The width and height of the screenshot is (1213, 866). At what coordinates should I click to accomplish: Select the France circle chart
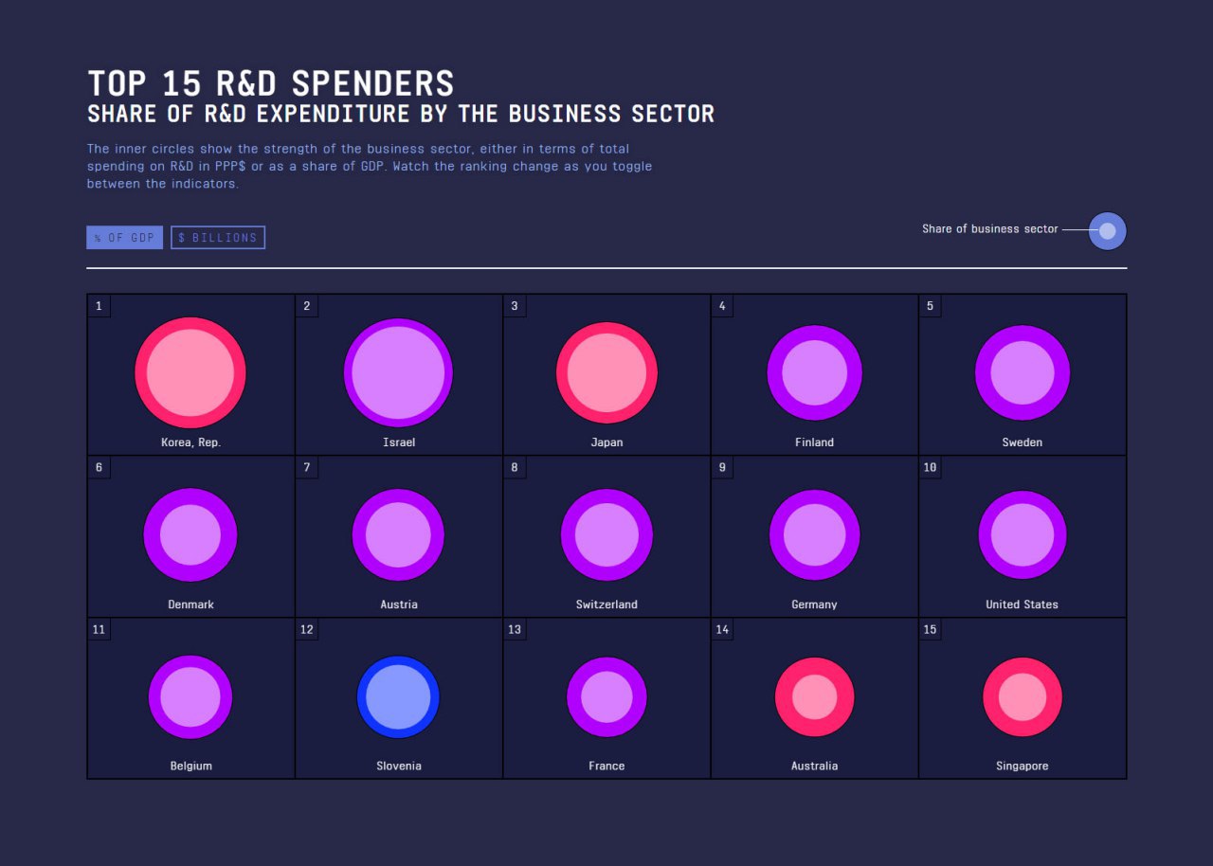(606, 696)
